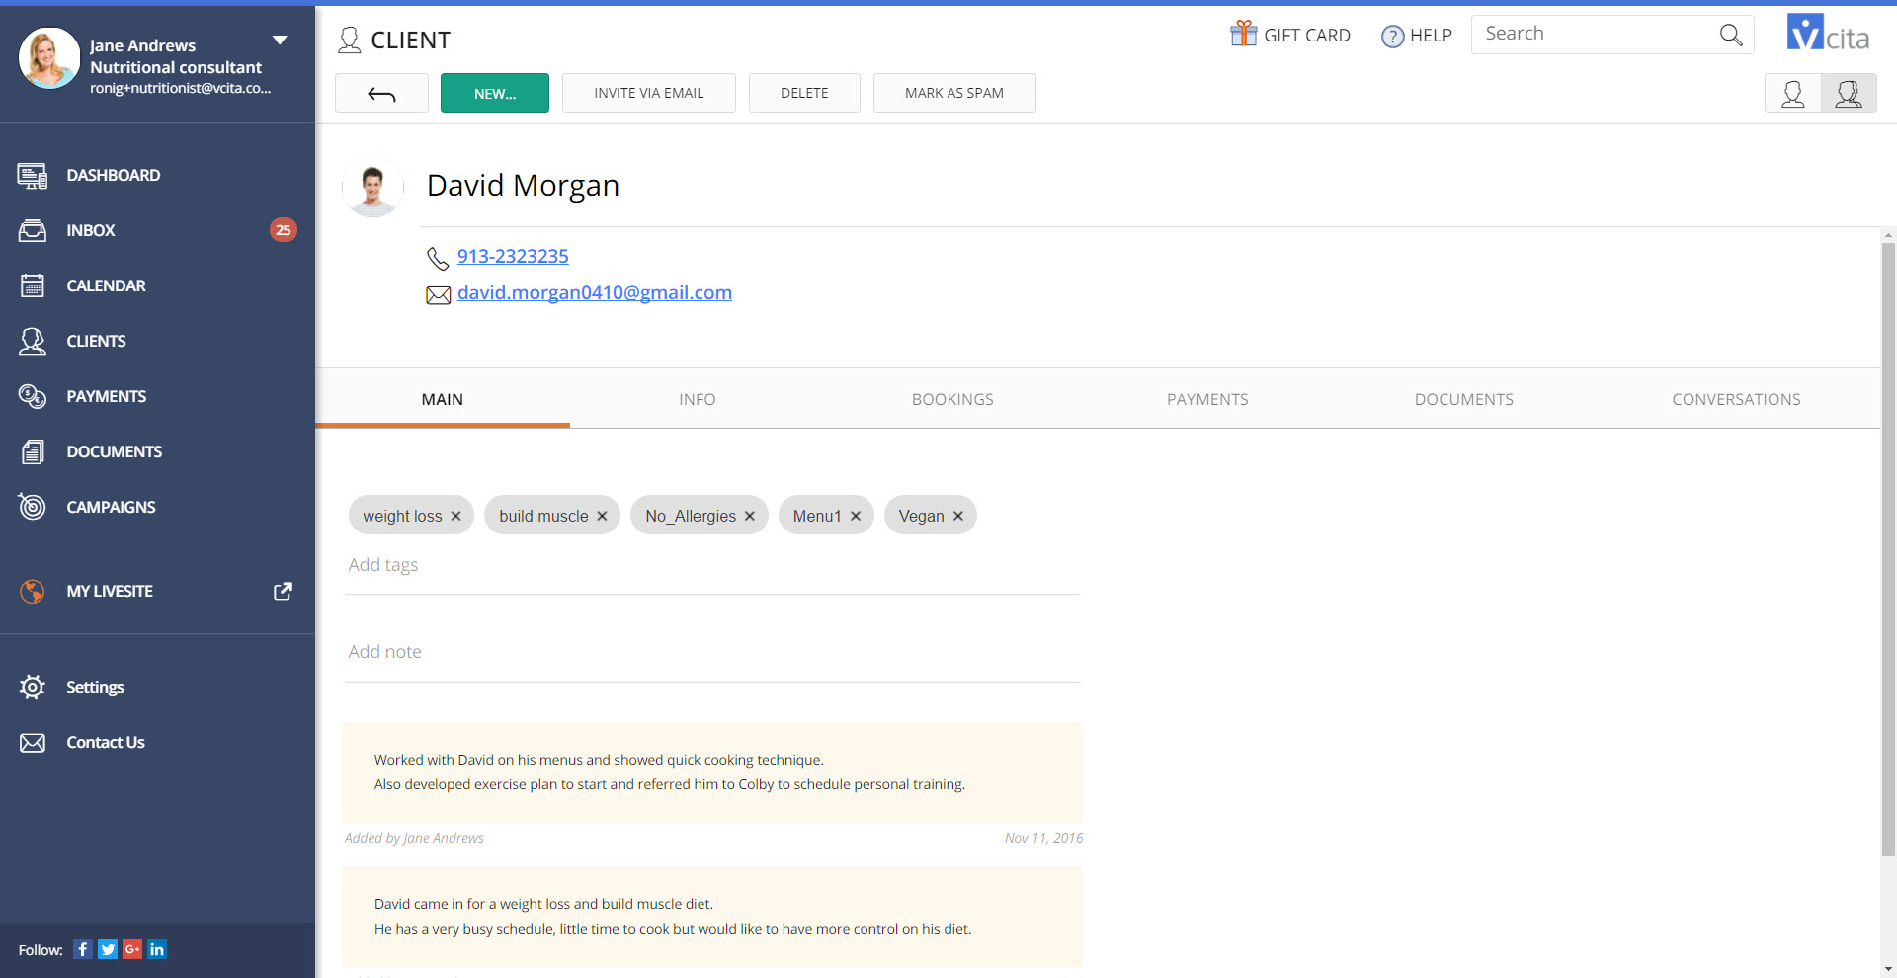
Task: Click the email envelope icon beside address
Action: click(438, 294)
